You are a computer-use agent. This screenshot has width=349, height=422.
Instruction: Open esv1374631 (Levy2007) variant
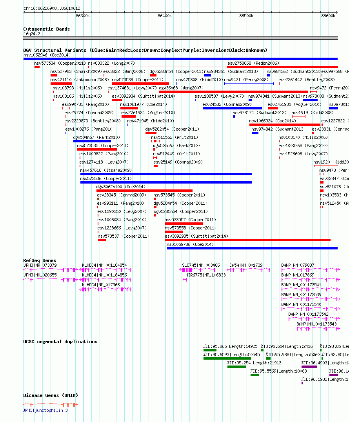(132, 88)
